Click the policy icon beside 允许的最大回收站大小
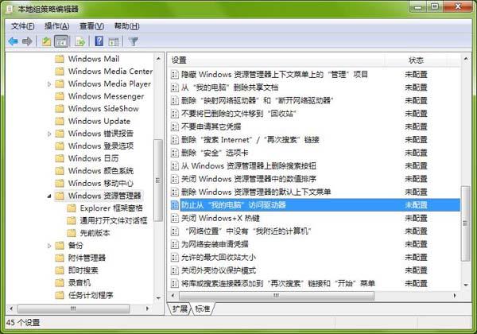This screenshot has width=477, height=334. point(175,258)
